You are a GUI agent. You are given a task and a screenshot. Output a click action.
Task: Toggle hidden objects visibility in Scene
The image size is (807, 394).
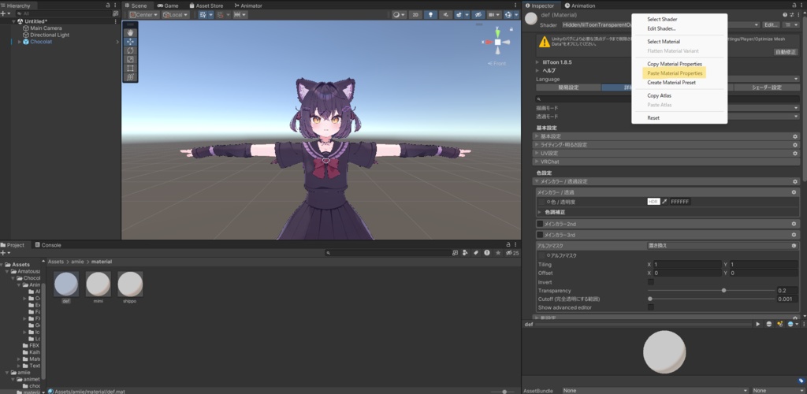point(478,15)
